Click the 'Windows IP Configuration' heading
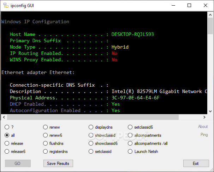 coord(35,21)
